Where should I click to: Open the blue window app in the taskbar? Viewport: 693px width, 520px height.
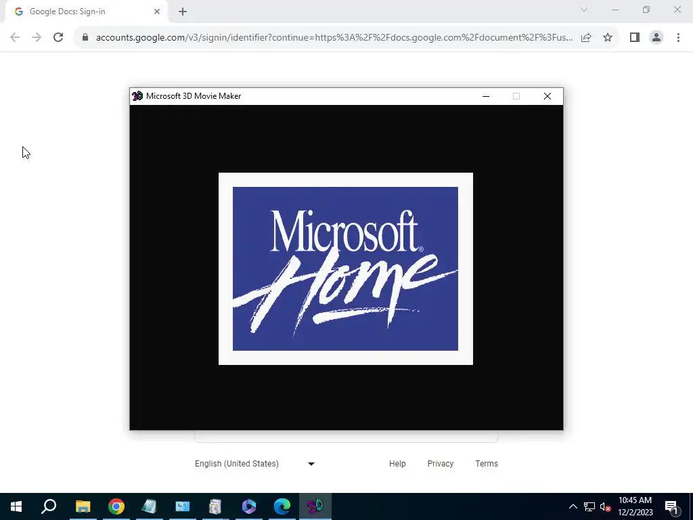pyautogui.click(x=182, y=506)
